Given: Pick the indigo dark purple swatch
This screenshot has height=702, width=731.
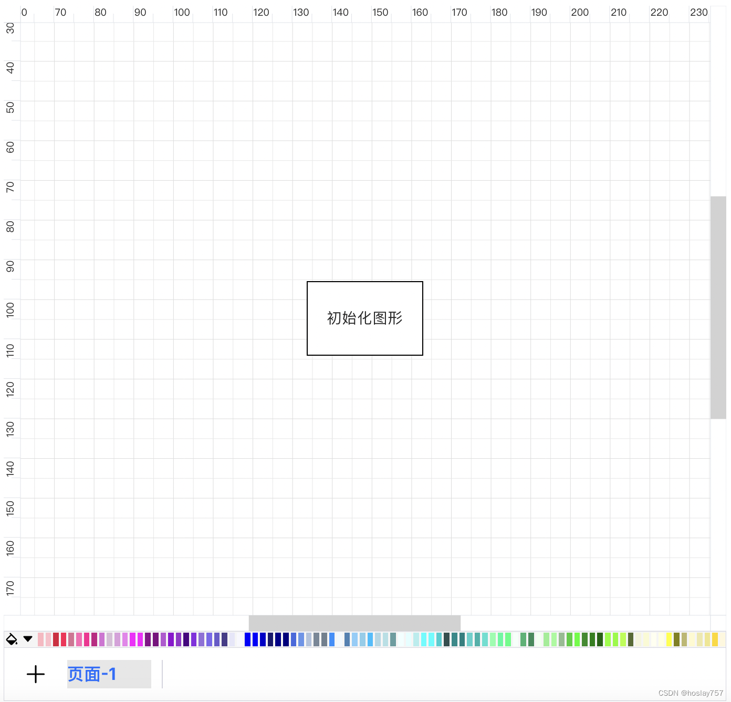Looking at the screenshot, I should pos(186,639).
